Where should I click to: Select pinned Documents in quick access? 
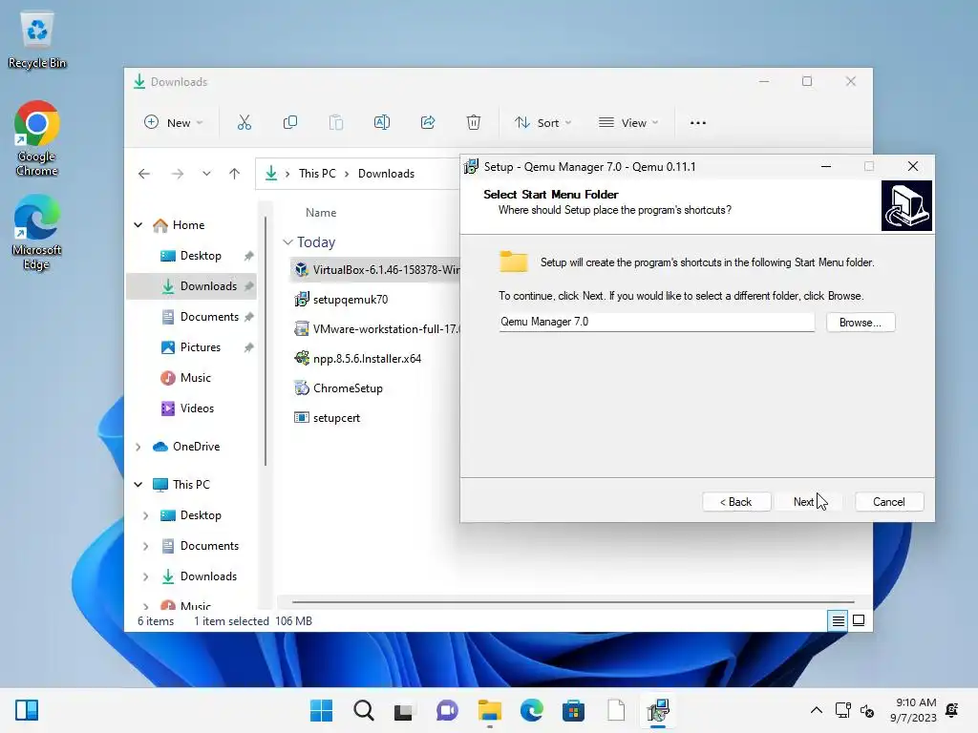coord(209,317)
